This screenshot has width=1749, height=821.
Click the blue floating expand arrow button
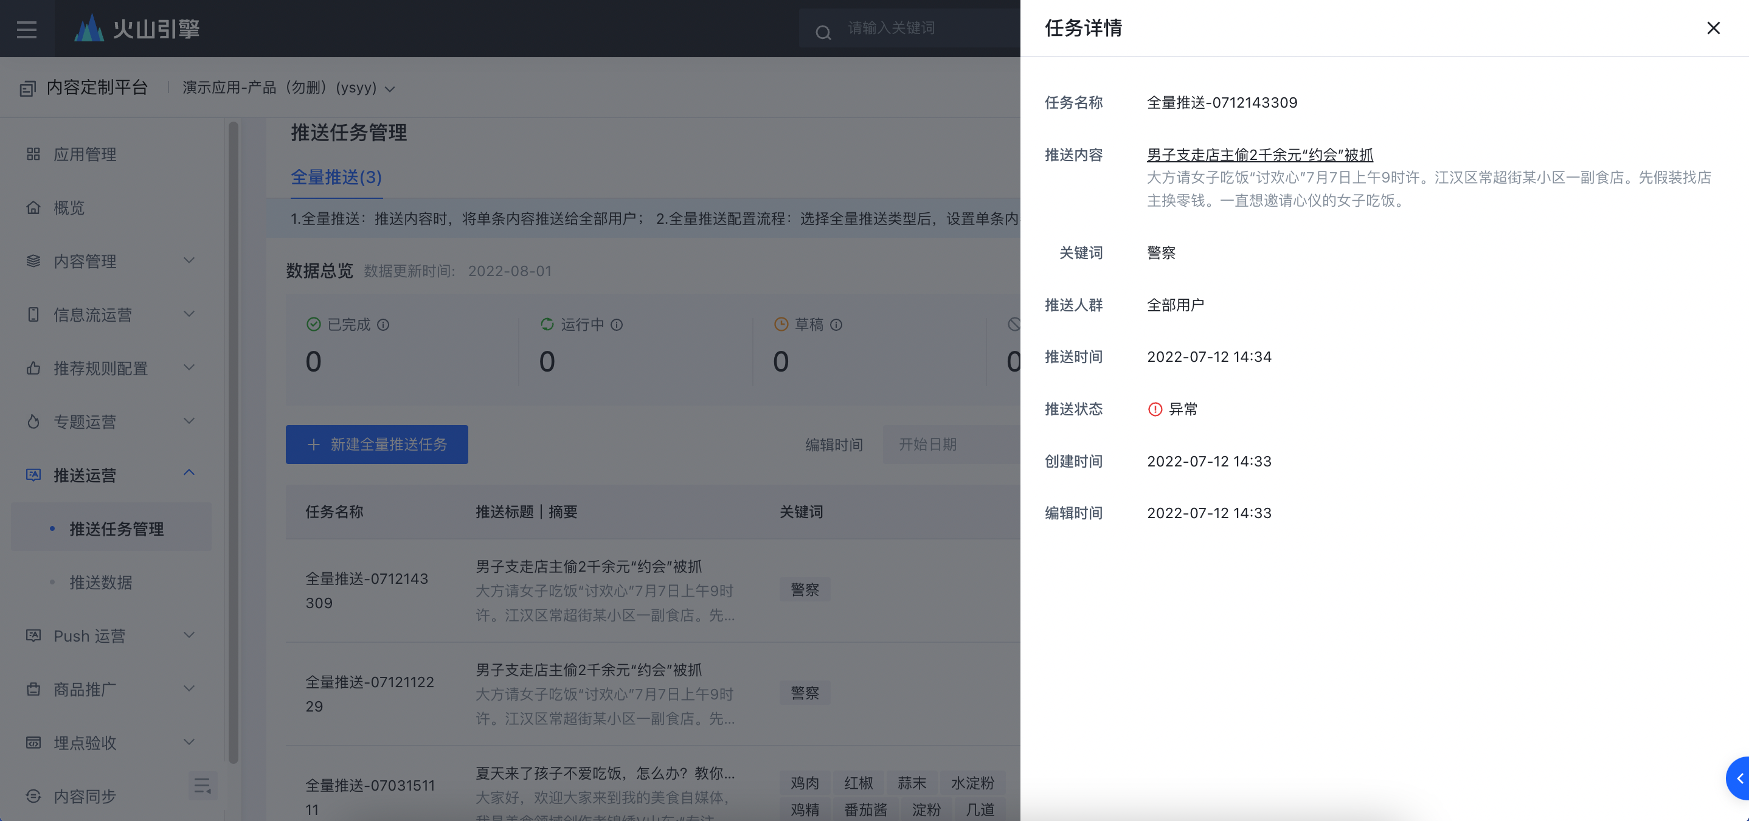pos(1738,778)
